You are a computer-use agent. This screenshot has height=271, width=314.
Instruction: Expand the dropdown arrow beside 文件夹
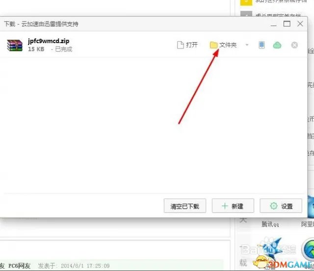coord(247,45)
